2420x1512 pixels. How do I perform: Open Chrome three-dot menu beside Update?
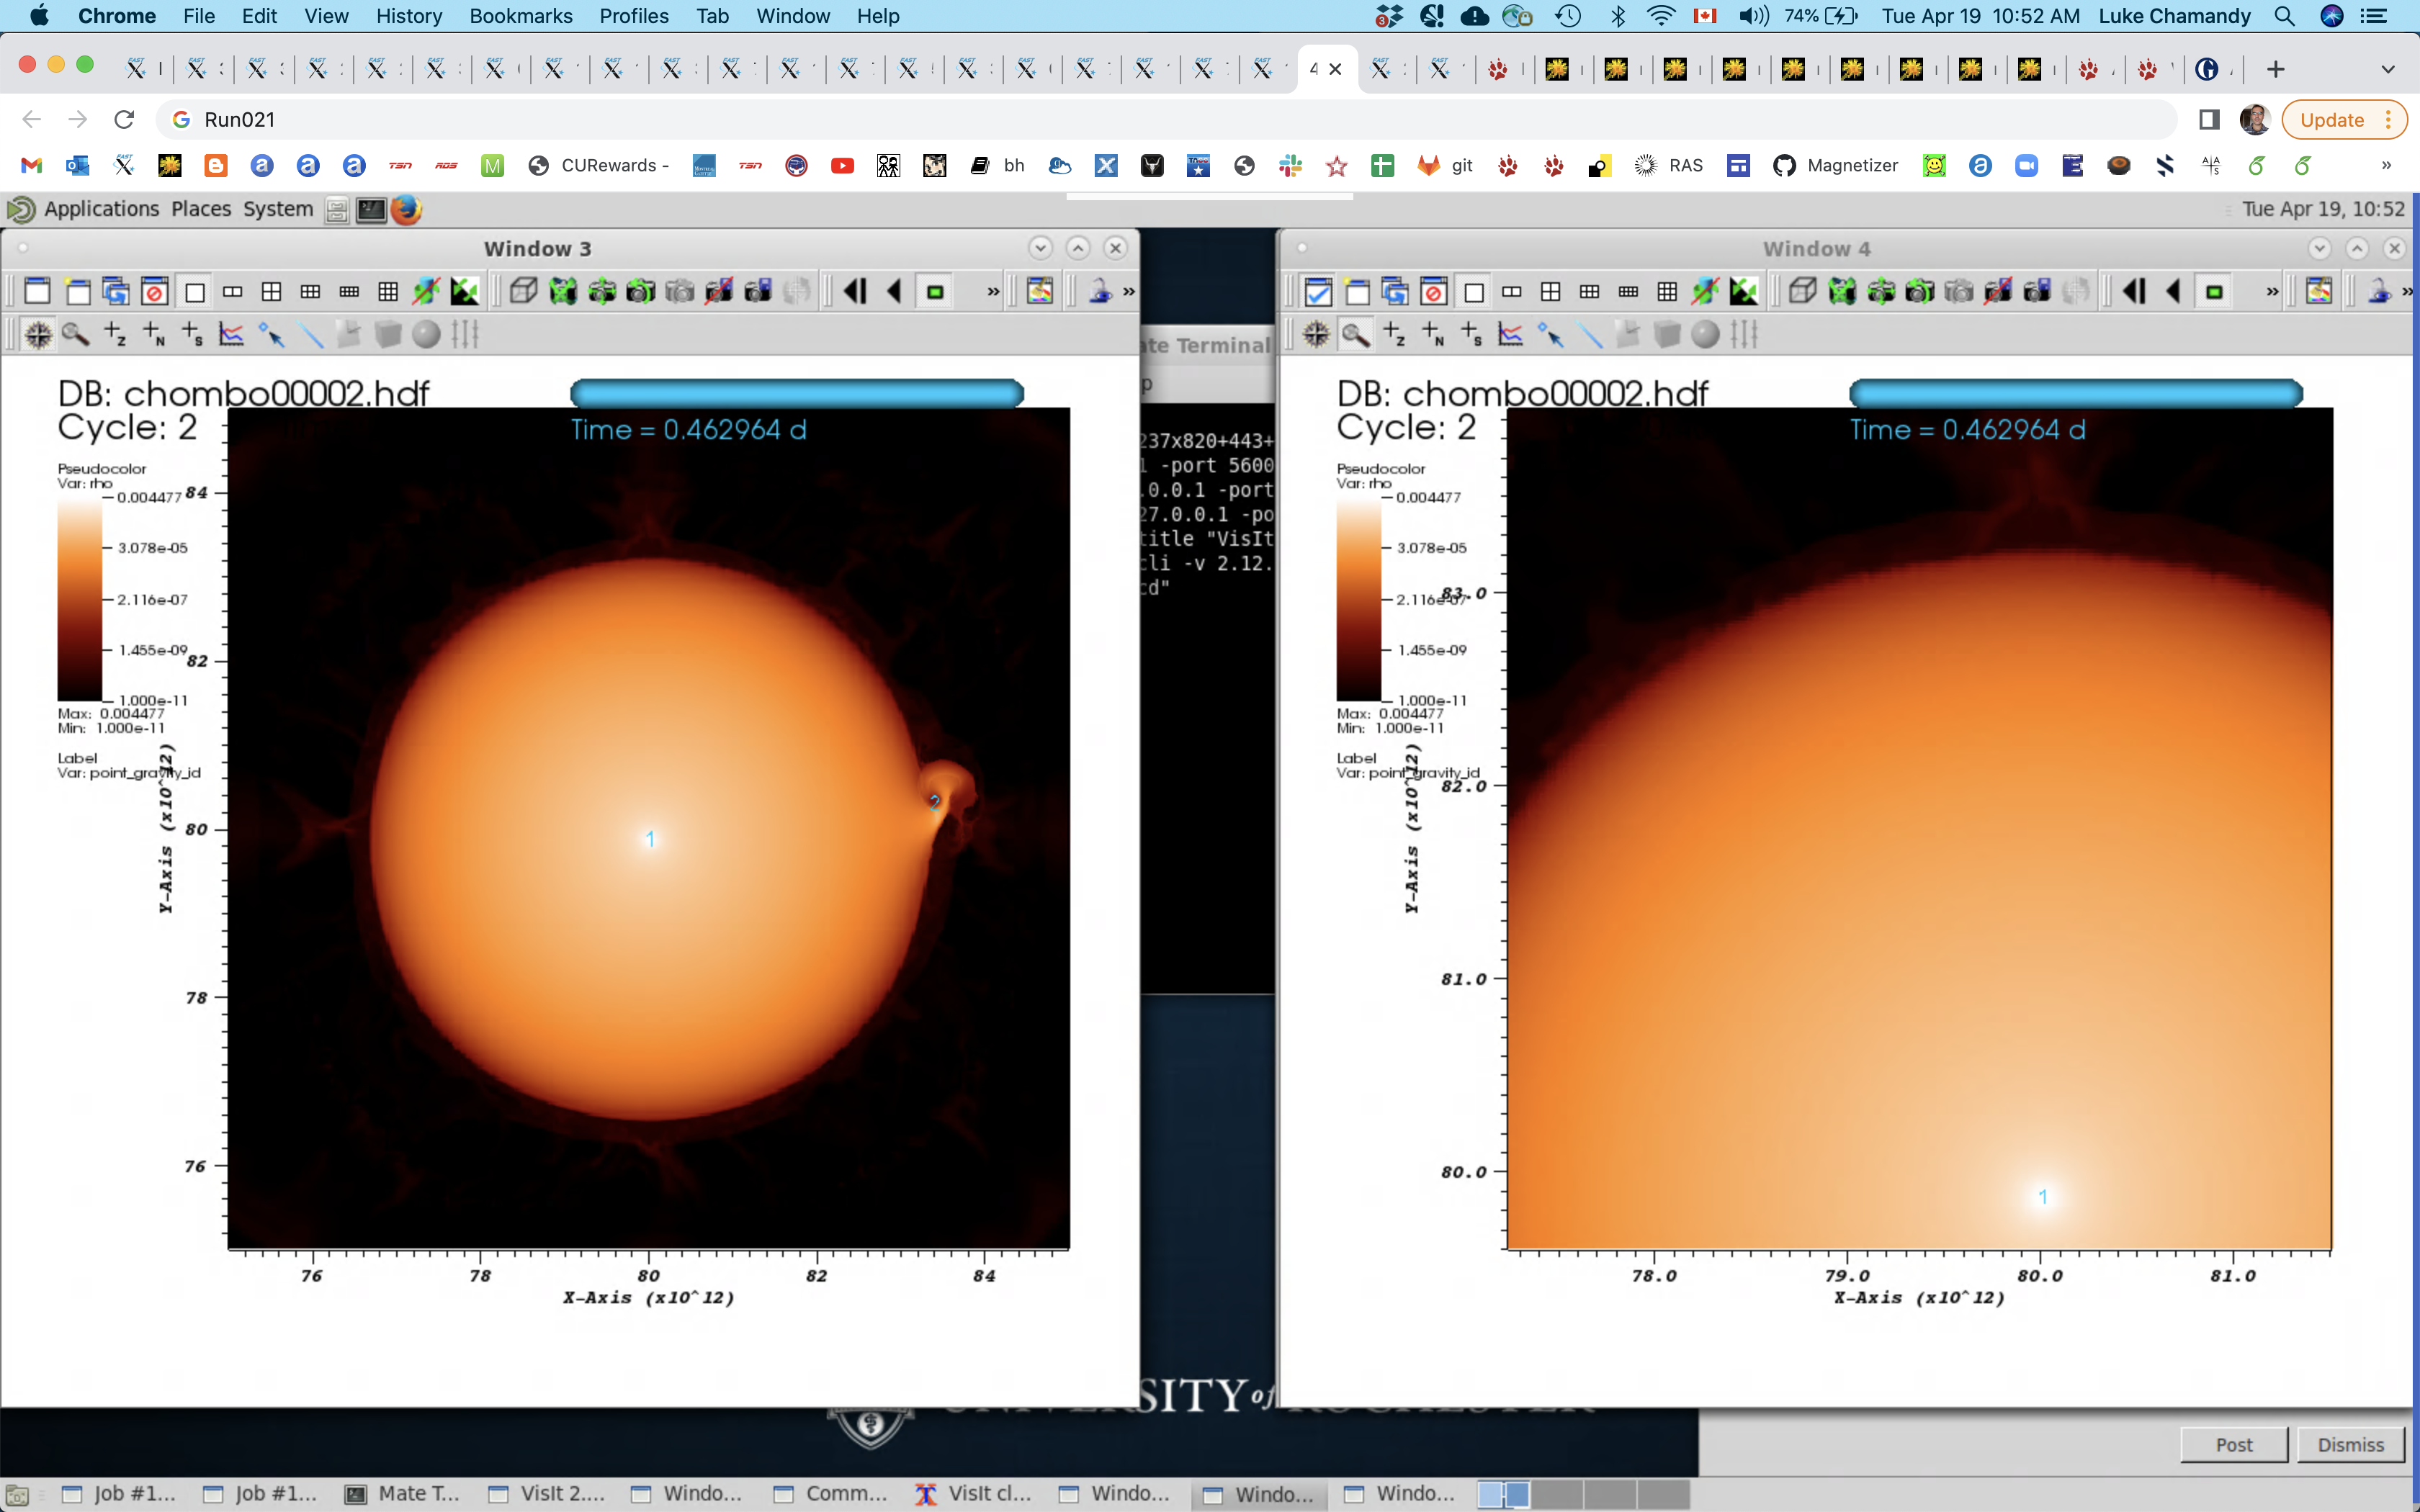click(2388, 120)
